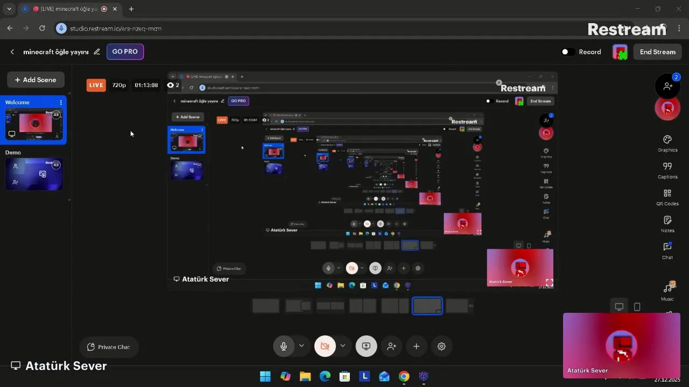Click the browser back arrow

click(x=10, y=28)
